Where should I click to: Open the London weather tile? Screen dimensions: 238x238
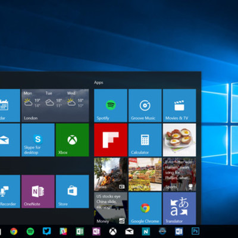coord(55,105)
